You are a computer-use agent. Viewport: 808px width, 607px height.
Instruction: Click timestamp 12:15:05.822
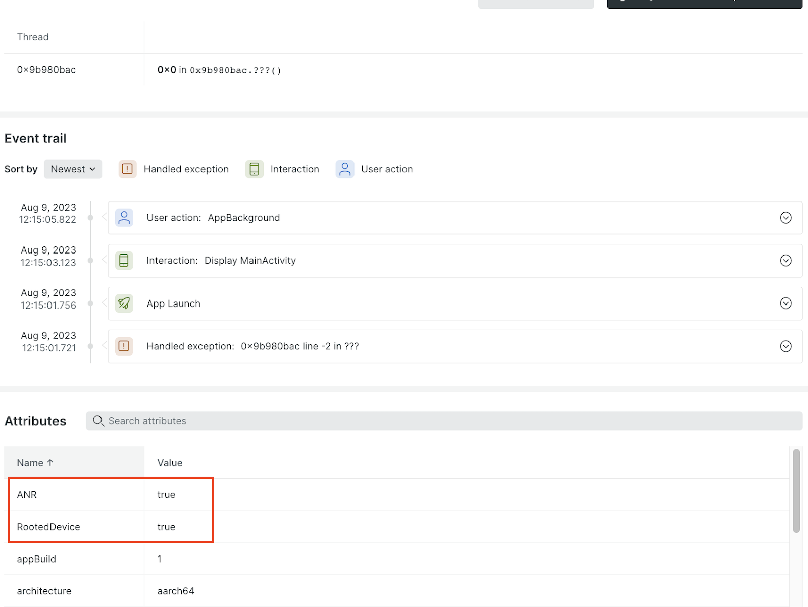pyautogui.click(x=47, y=220)
